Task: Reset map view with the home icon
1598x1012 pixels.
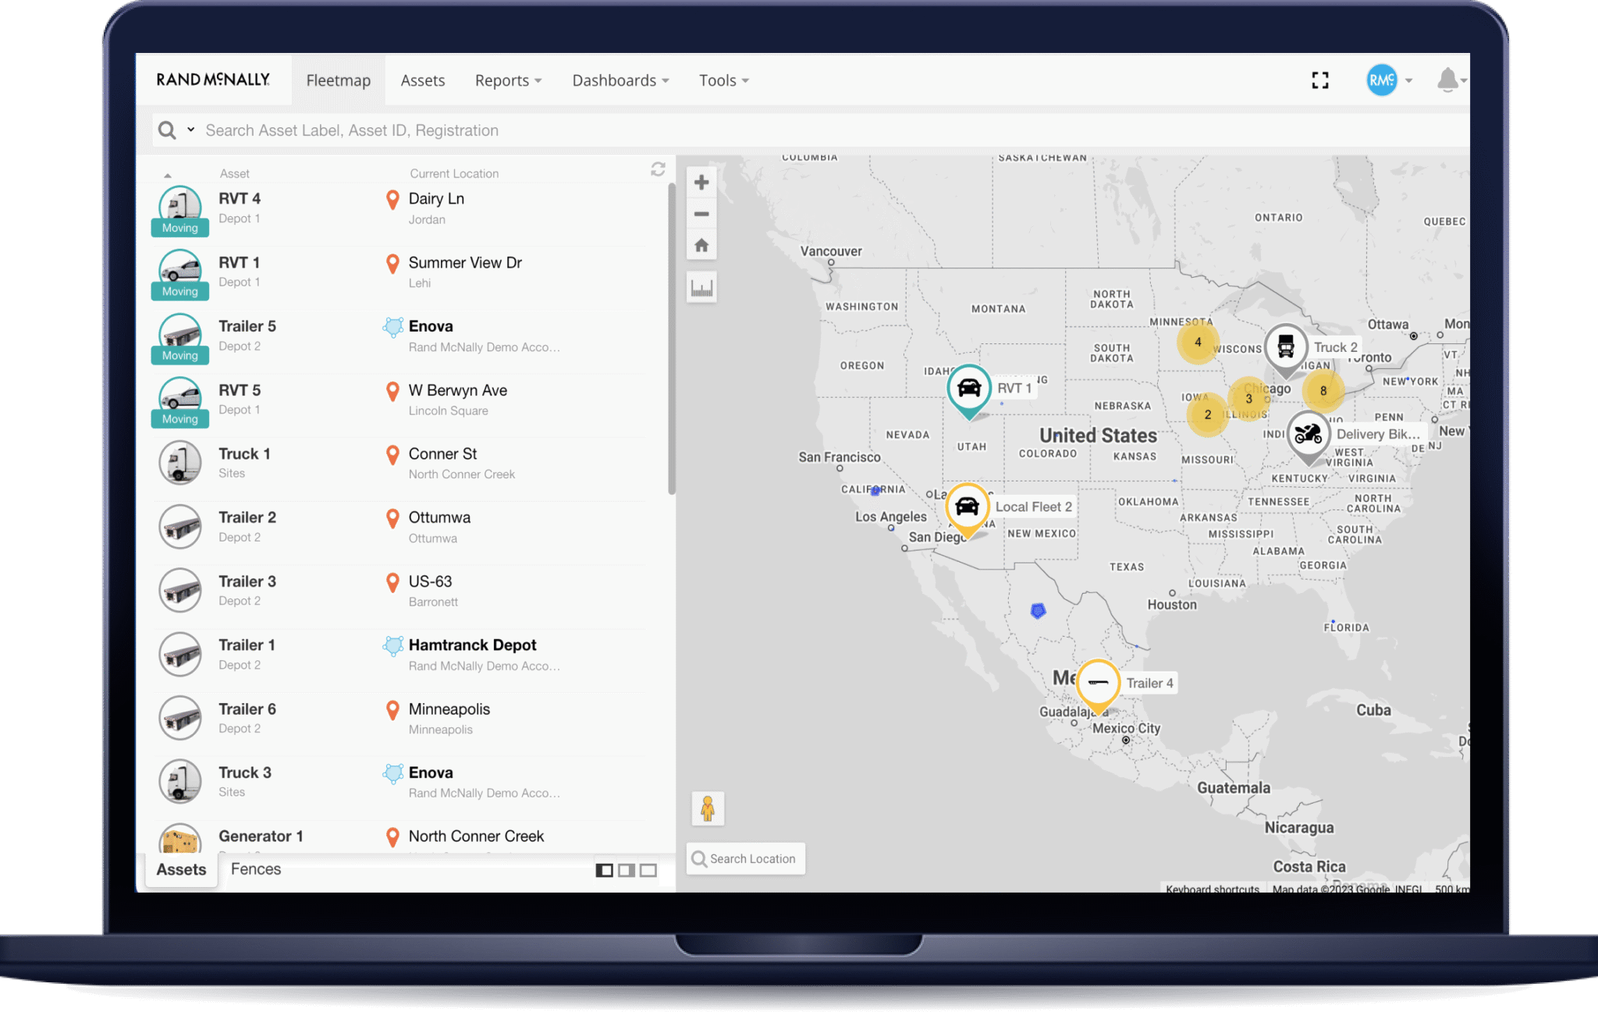Action: [701, 244]
